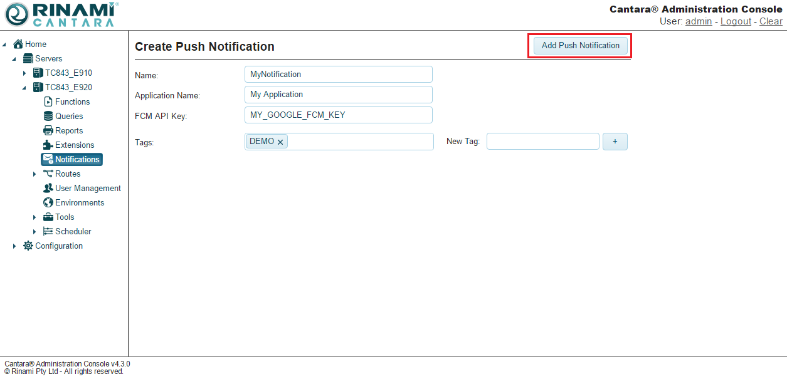Click the Functions icon in the sidebar
Image resolution: width=787 pixels, height=384 pixels.
tap(48, 101)
